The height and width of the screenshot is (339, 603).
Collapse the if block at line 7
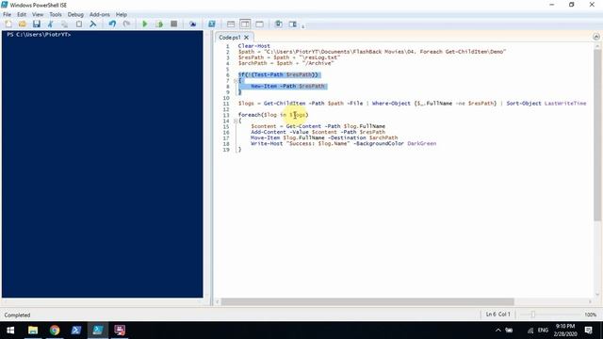point(236,81)
